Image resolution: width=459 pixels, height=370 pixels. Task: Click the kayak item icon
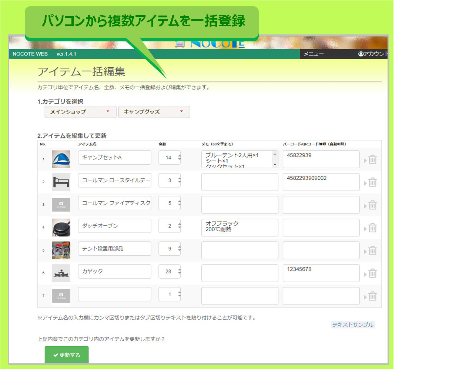click(x=61, y=273)
